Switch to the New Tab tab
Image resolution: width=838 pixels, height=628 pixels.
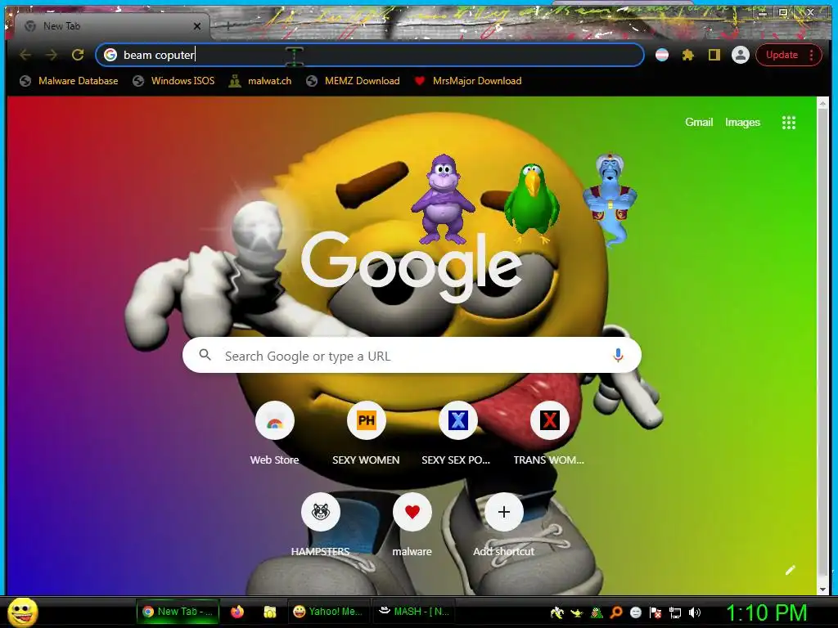pyautogui.click(x=111, y=26)
